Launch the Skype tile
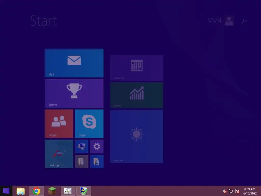Screen dimensions: 261x196 coord(89,124)
